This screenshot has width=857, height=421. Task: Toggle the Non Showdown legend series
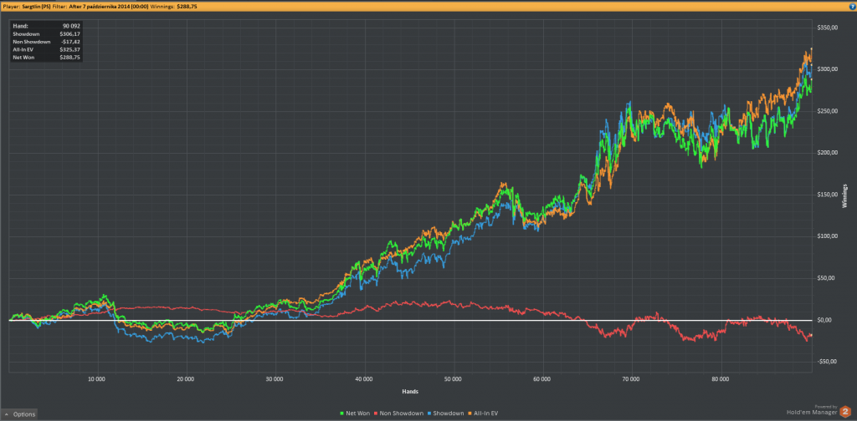[x=398, y=413]
